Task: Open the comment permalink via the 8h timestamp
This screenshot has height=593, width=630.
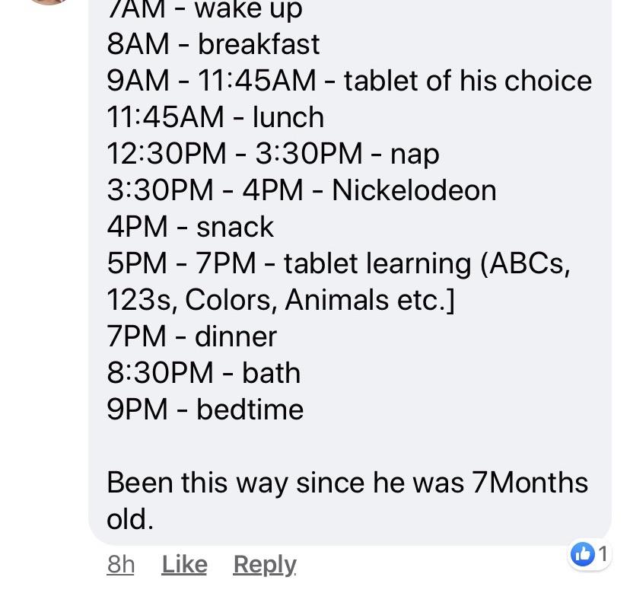Action: (x=119, y=565)
